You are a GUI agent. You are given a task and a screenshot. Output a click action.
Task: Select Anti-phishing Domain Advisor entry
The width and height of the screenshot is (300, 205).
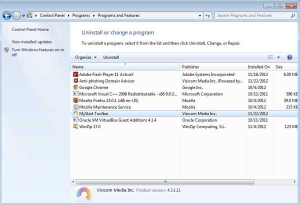pyautogui.click(x=107, y=81)
